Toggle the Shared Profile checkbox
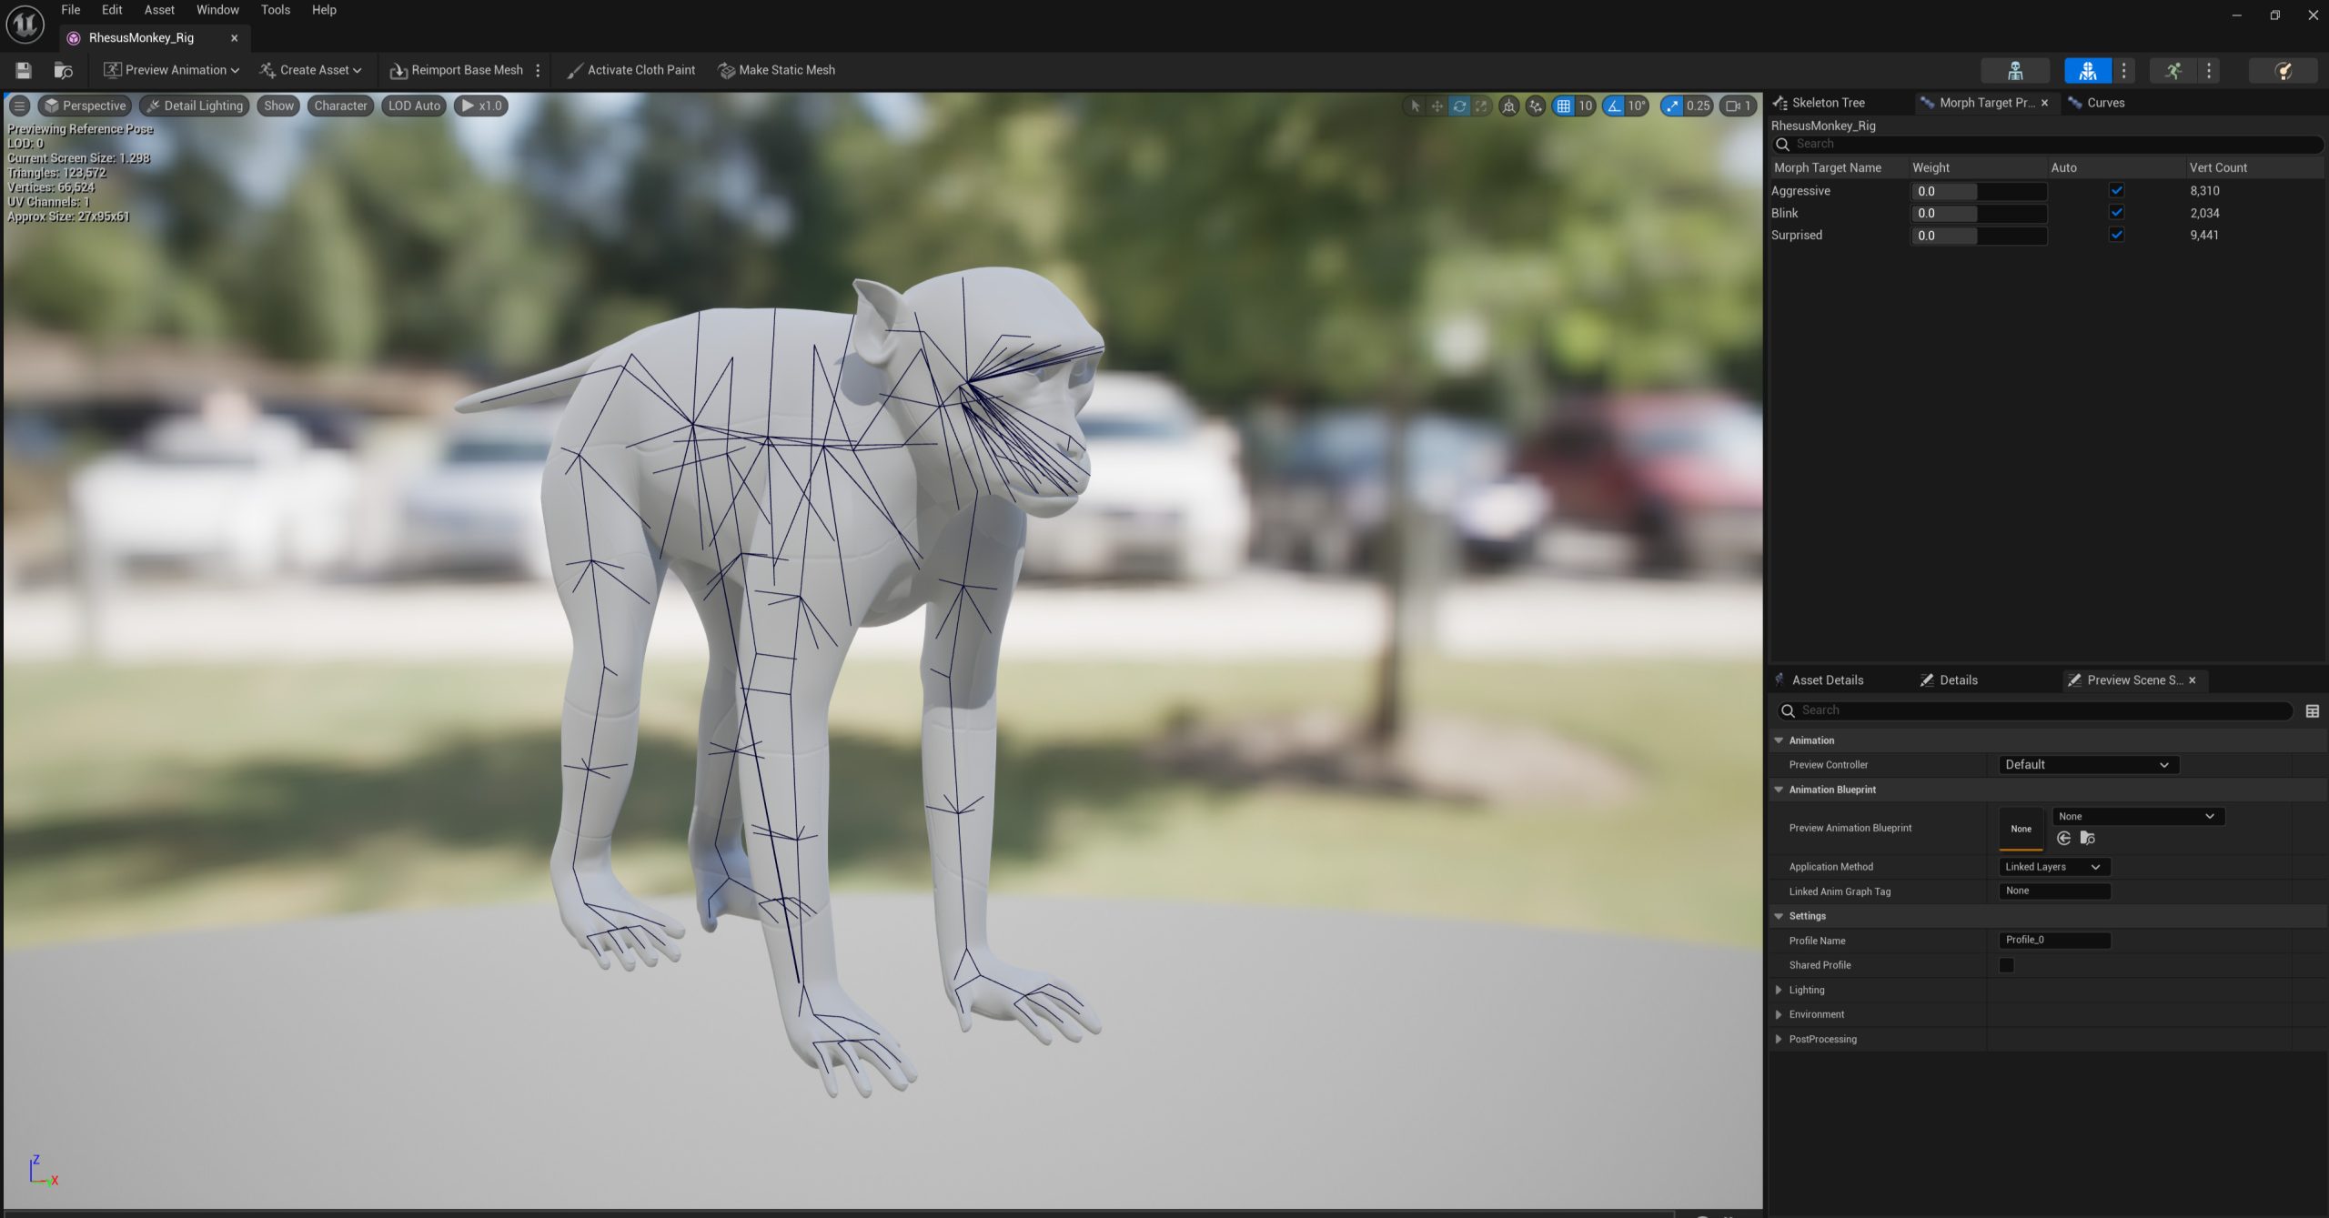The height and width of the screenshot is (1218, 2329). pos(2008,965)
